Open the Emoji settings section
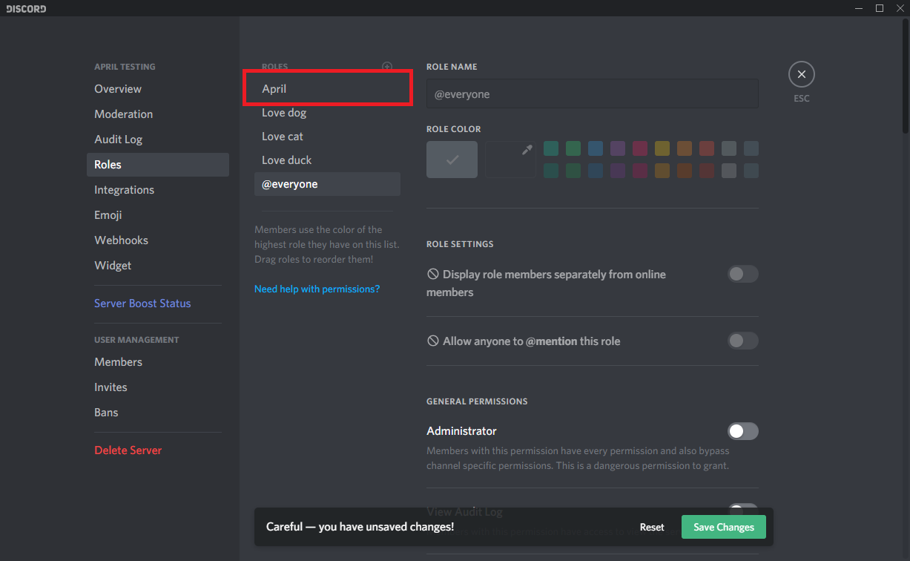This screenshot has height=561, width=910. point(108,215)
